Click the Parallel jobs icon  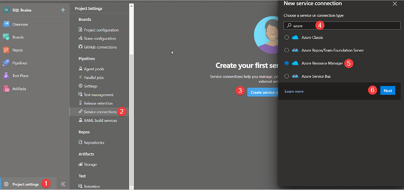click(80, 77)
